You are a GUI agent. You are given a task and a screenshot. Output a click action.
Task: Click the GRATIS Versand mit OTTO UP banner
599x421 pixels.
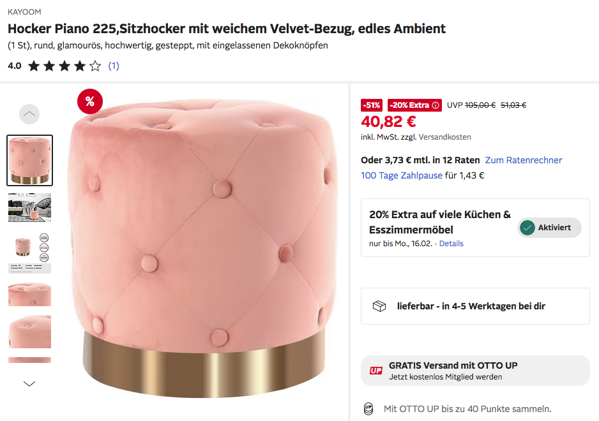point(475,371)
